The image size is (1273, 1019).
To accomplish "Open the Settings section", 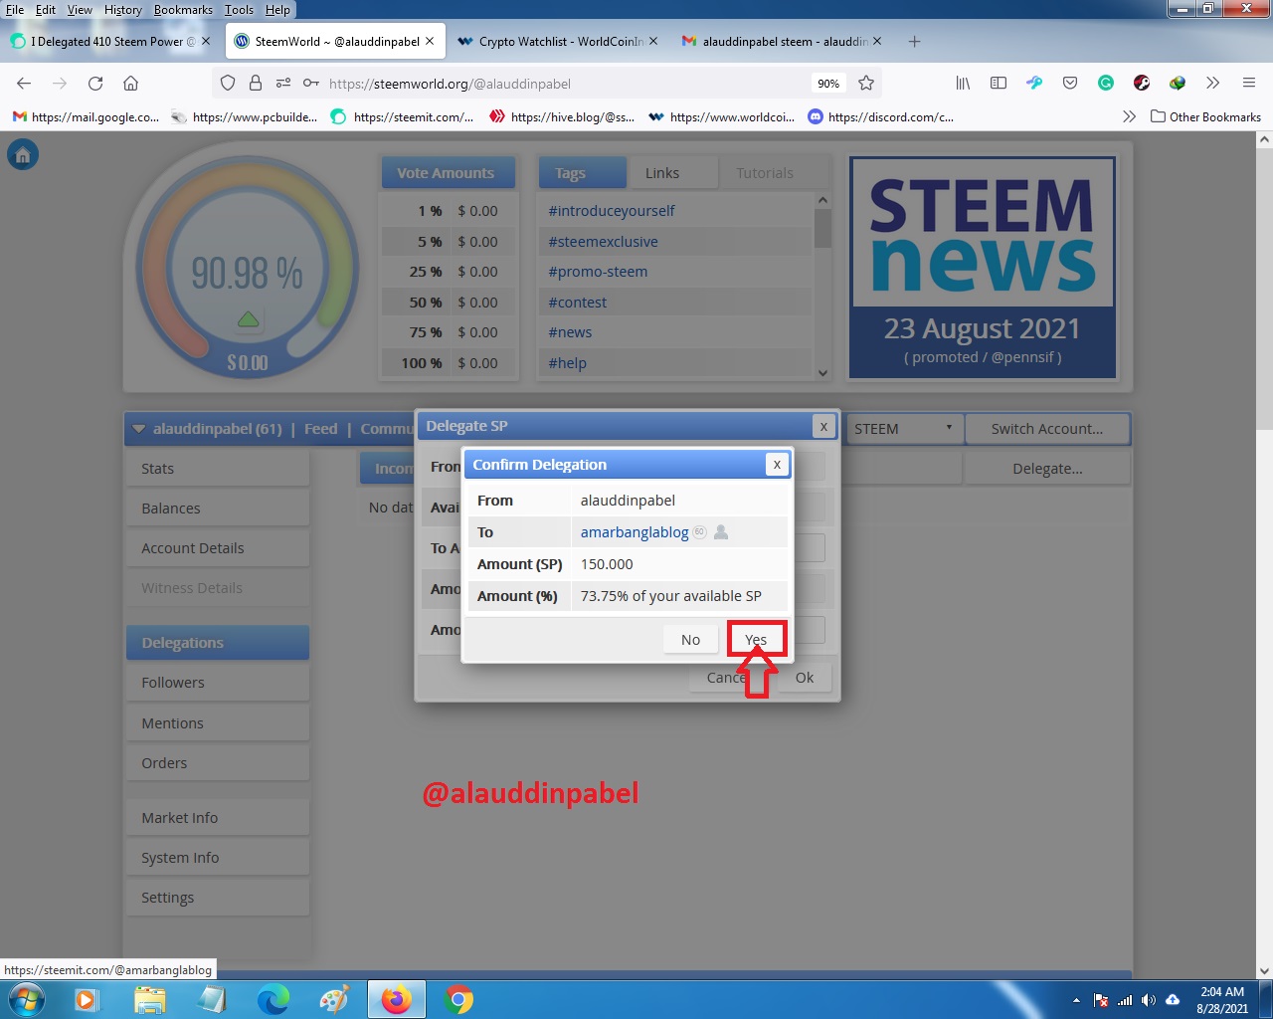I will click(x=218, y=898).
